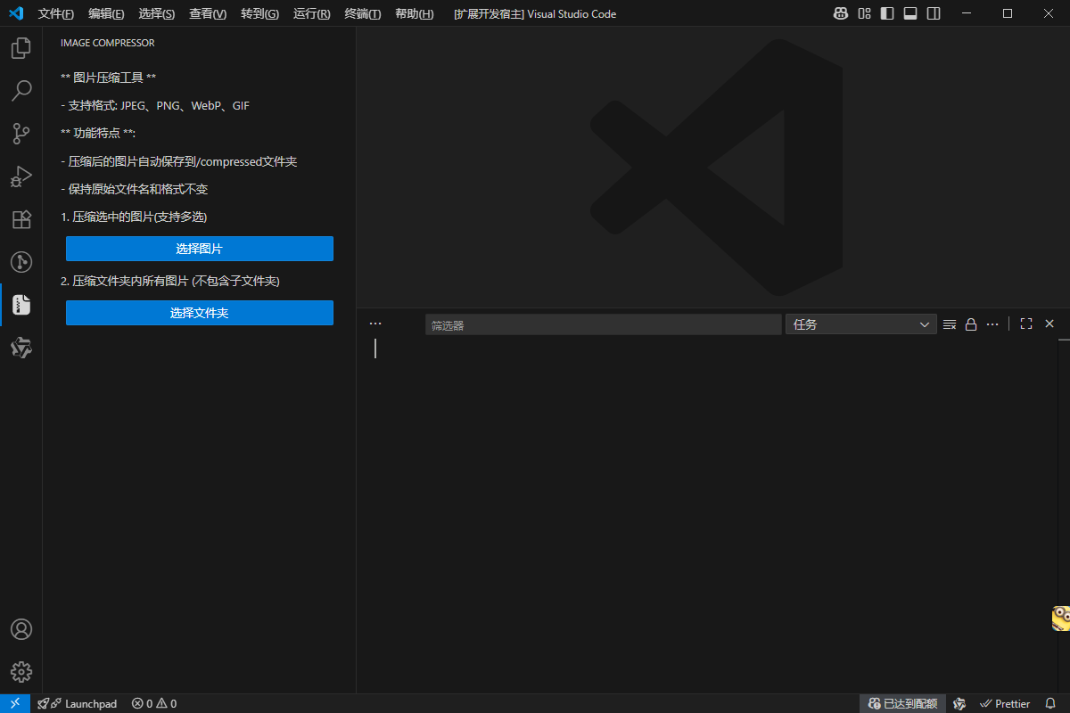Select the Image Compressor activity bar icon
The image size is (1070, 713).
click(x=21, y=305)
